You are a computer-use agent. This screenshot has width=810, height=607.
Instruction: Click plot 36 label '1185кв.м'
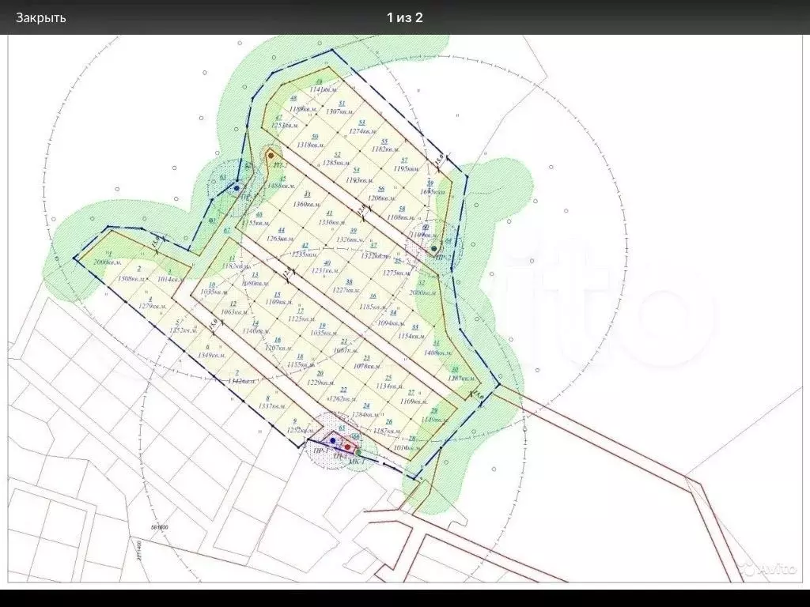click(x=373, y=307)
